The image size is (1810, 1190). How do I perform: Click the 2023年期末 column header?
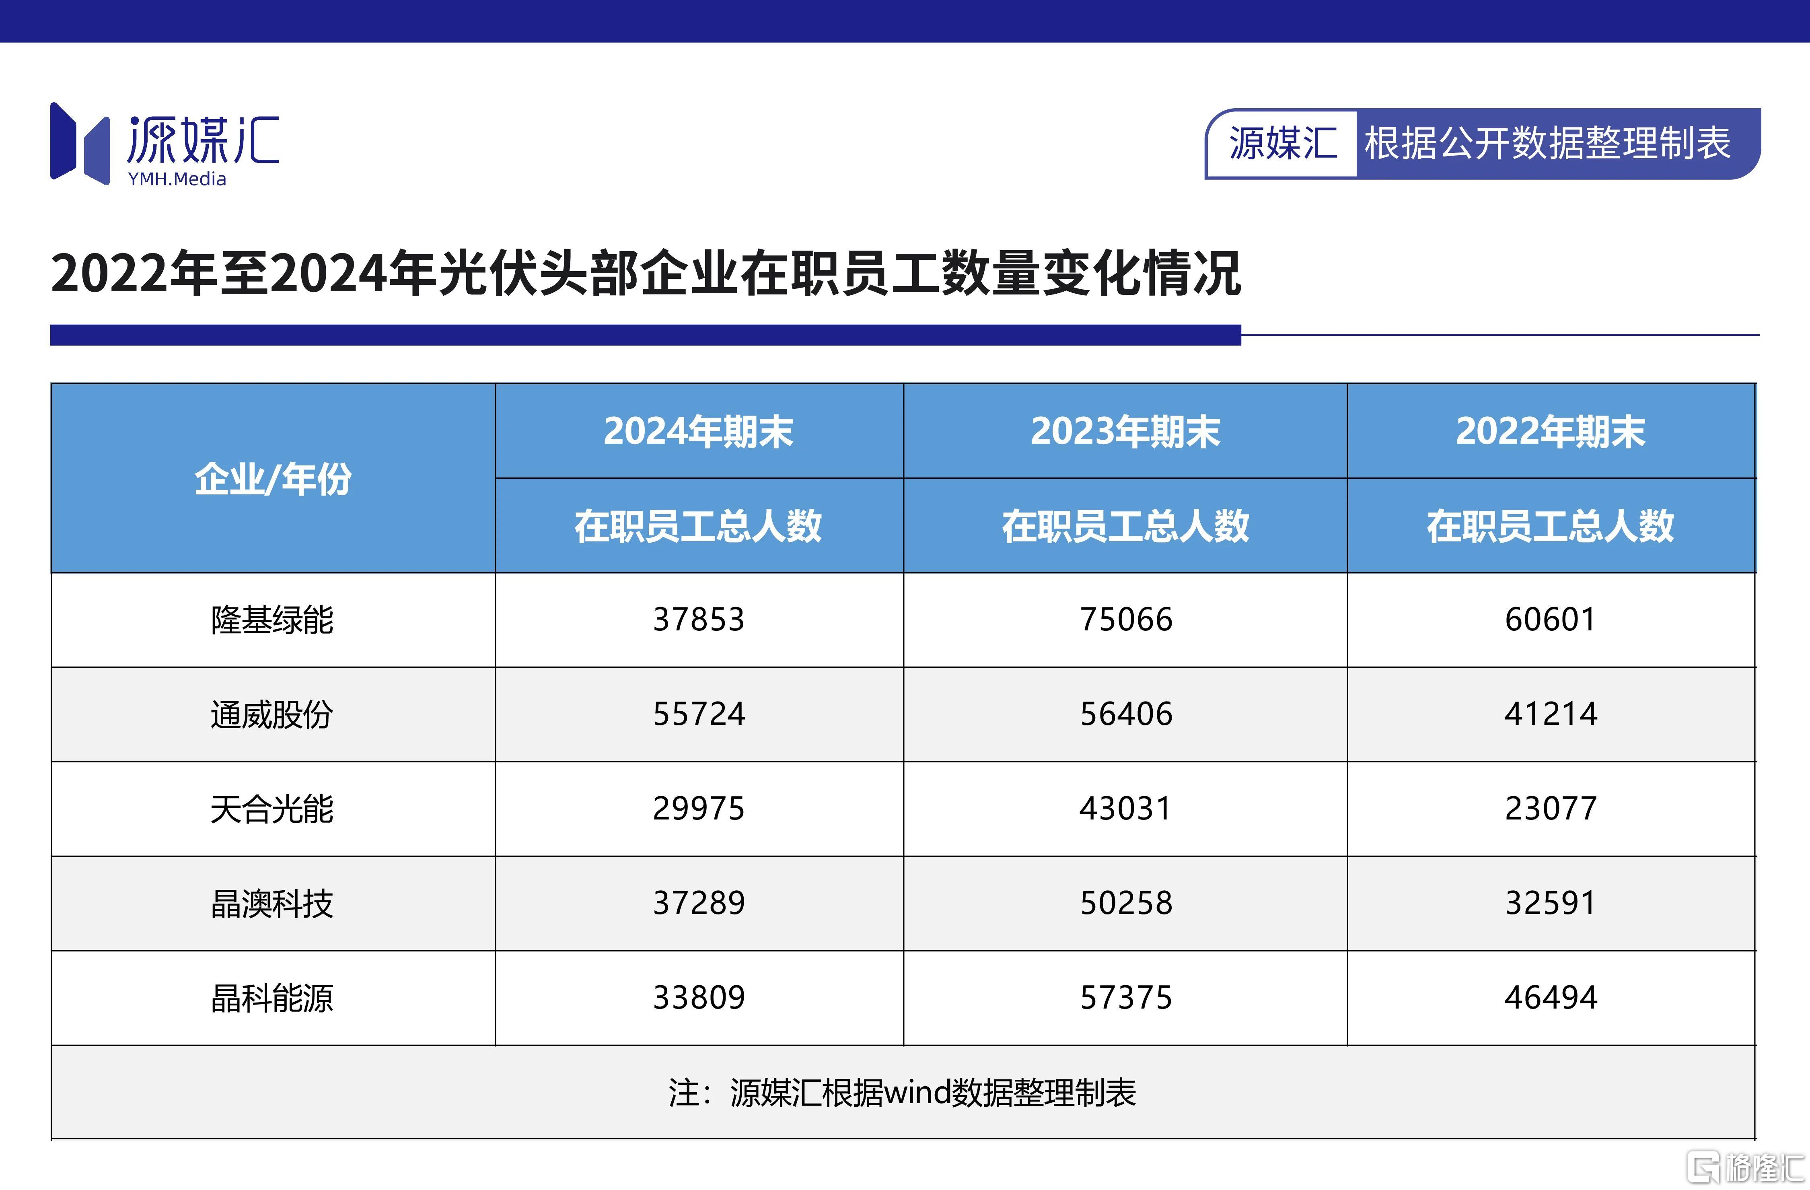point(1125,431)
